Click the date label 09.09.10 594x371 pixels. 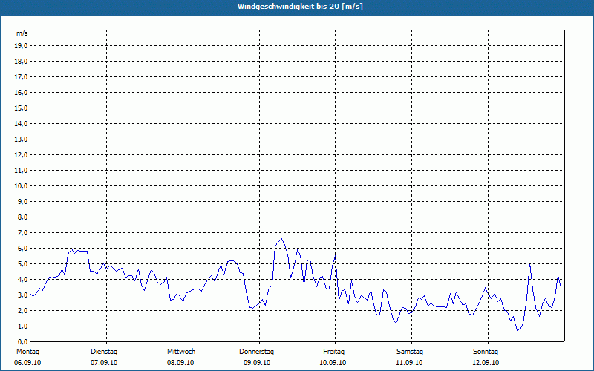click(x=257, y=363)
